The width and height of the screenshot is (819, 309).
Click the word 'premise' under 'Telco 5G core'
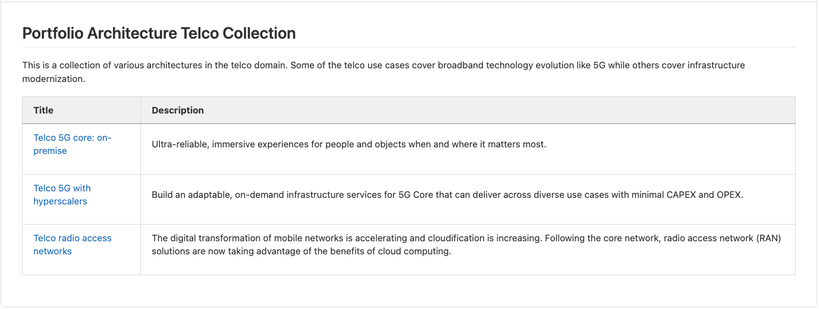50,151
